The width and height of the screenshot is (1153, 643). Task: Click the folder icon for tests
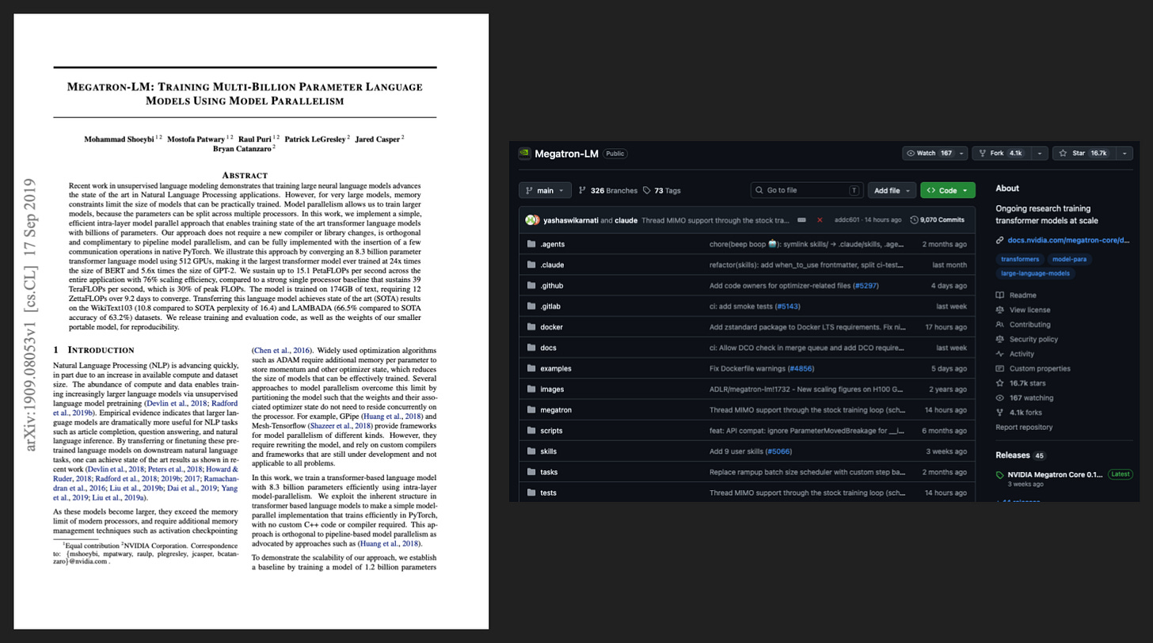(x=531, y=493)
